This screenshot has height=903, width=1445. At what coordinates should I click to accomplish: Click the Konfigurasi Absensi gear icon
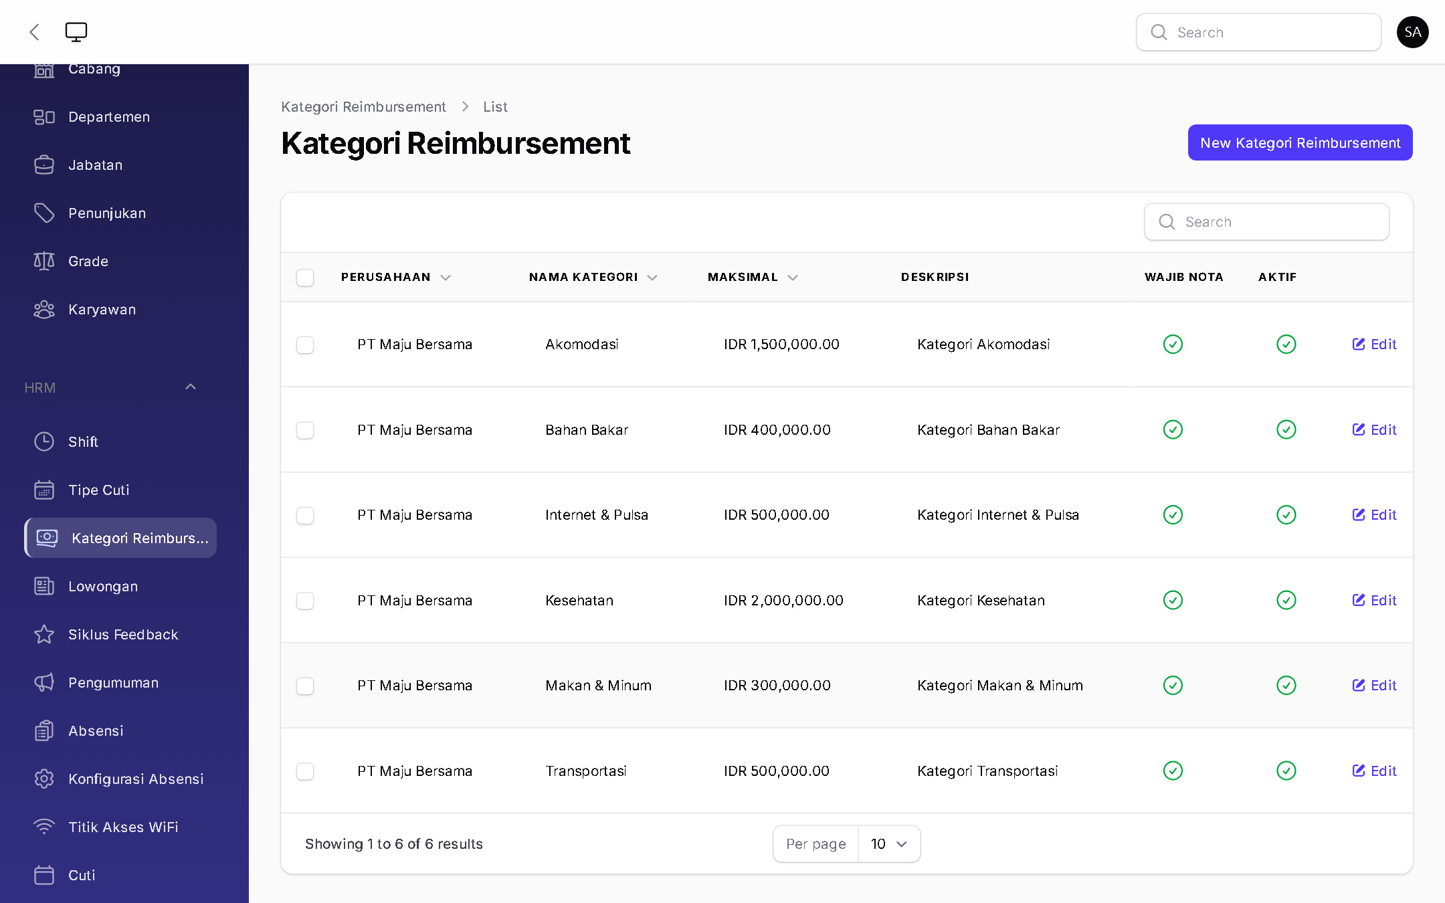44,779
